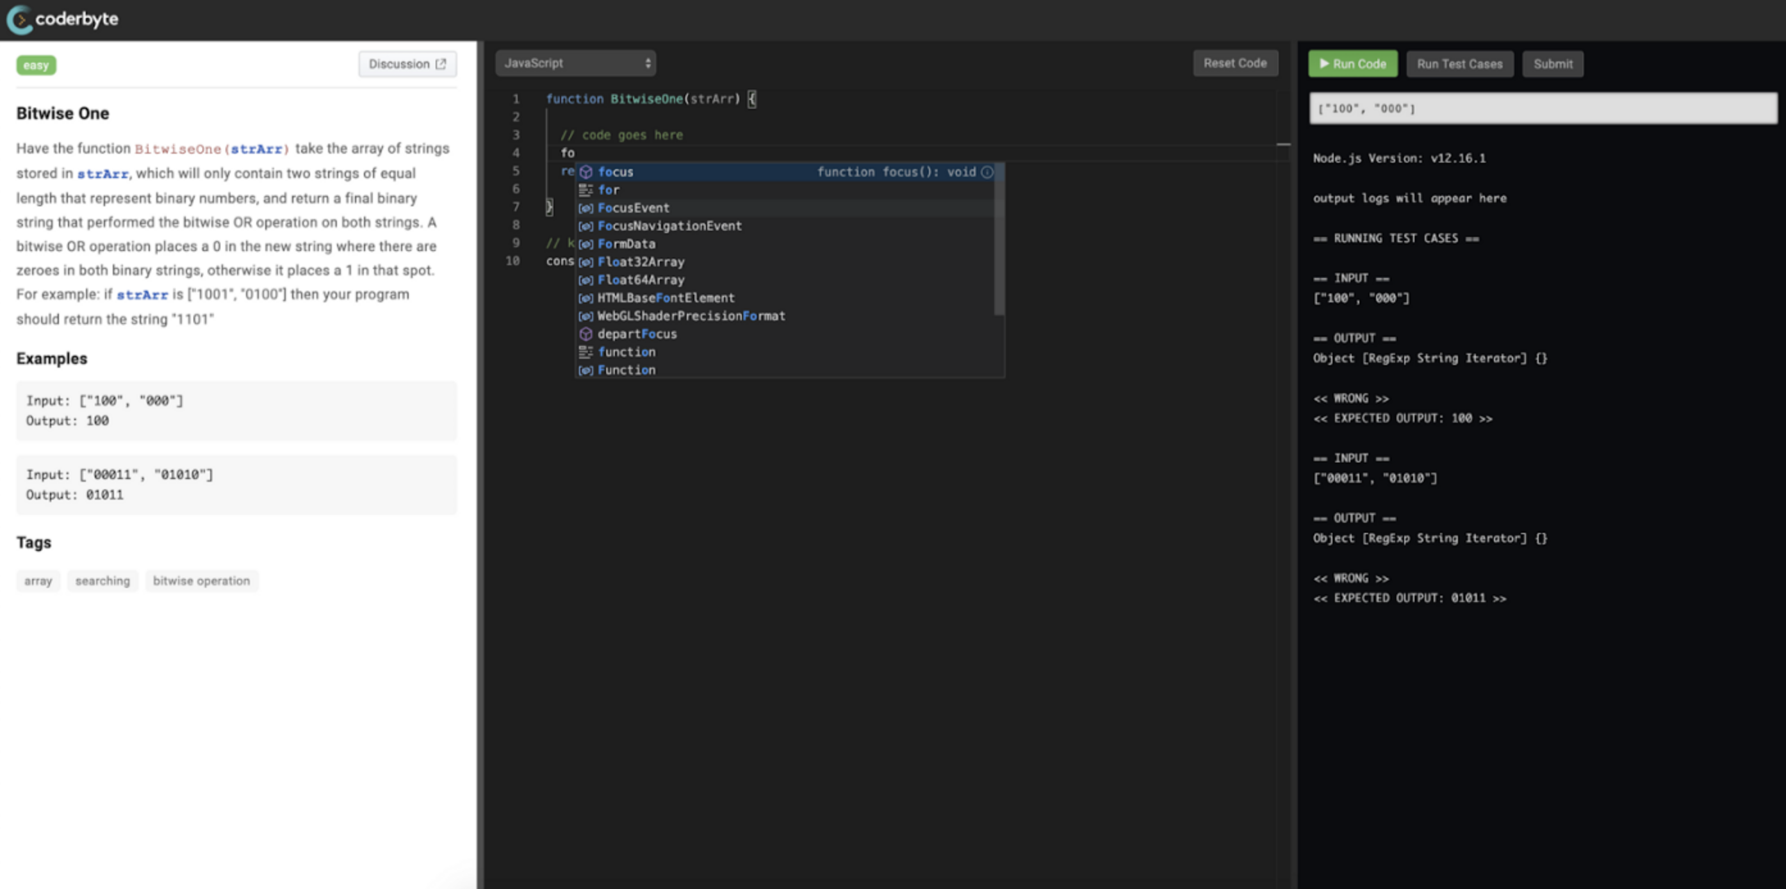Run the code with Run Code
Screen dimensions: 1786x889
1352,64
